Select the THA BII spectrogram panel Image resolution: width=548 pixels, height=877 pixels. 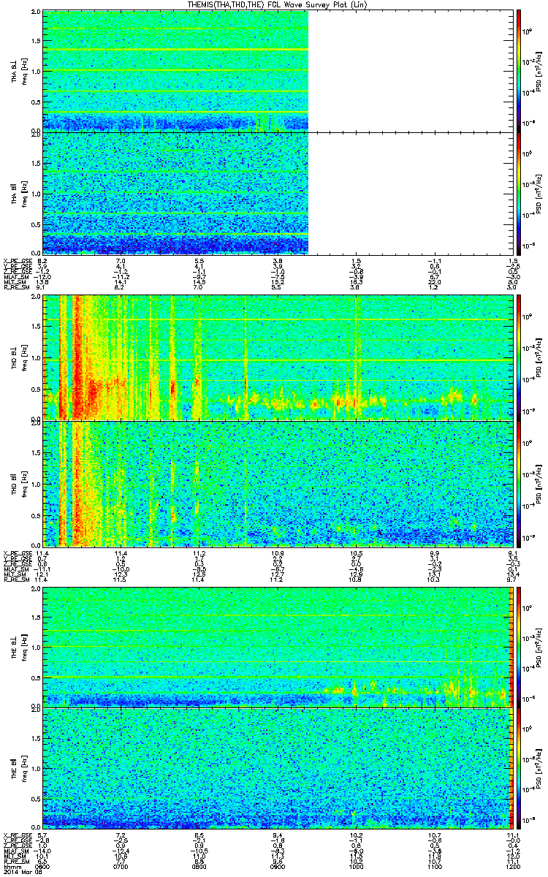[277, 193]
